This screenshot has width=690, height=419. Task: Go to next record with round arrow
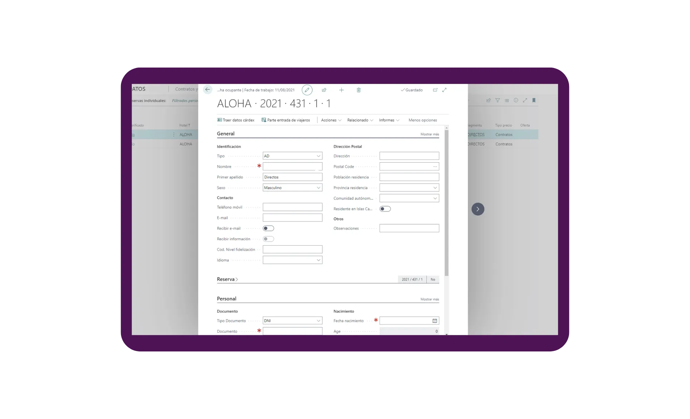(x=478, y=209)
